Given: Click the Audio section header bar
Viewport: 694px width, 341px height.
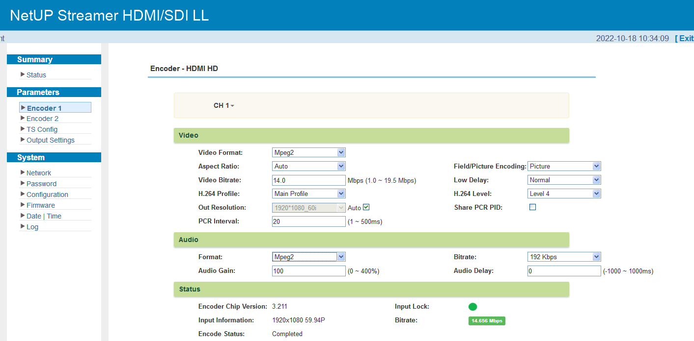Looking at the screenshot, I should [x=371, y=240].
